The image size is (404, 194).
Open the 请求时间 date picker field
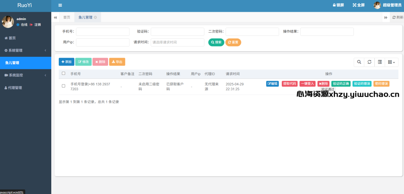(x=178, y=43)
